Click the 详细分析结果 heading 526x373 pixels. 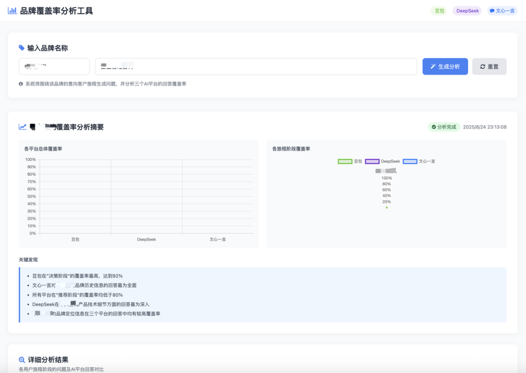[48, 360]
